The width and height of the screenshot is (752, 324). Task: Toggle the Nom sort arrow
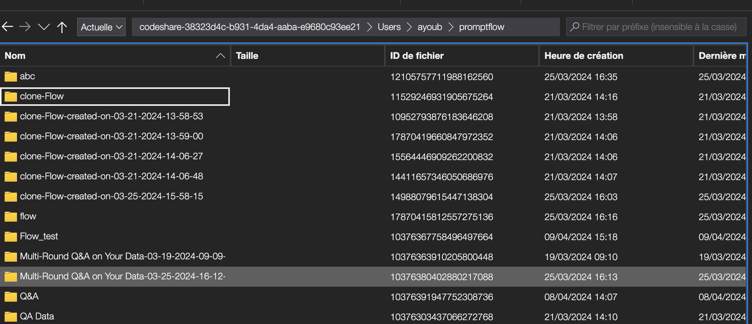221,56
